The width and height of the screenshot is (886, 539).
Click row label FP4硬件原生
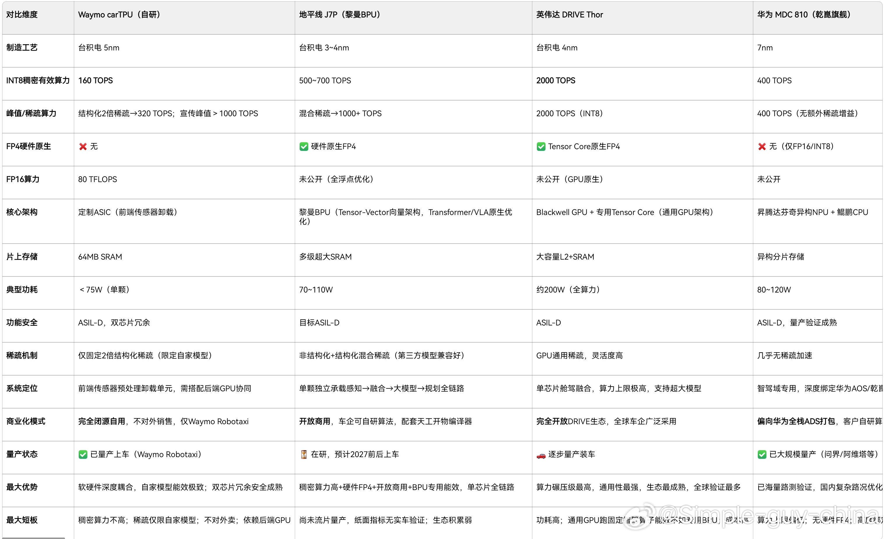[x=28, y=146]
